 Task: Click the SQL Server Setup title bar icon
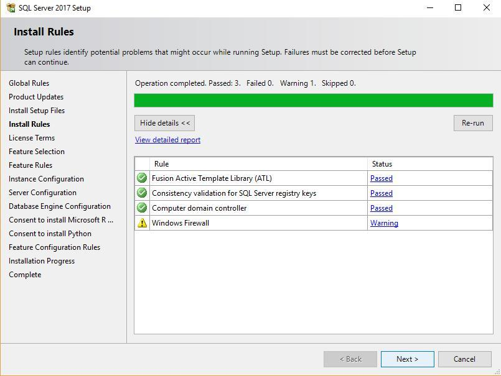11,7
